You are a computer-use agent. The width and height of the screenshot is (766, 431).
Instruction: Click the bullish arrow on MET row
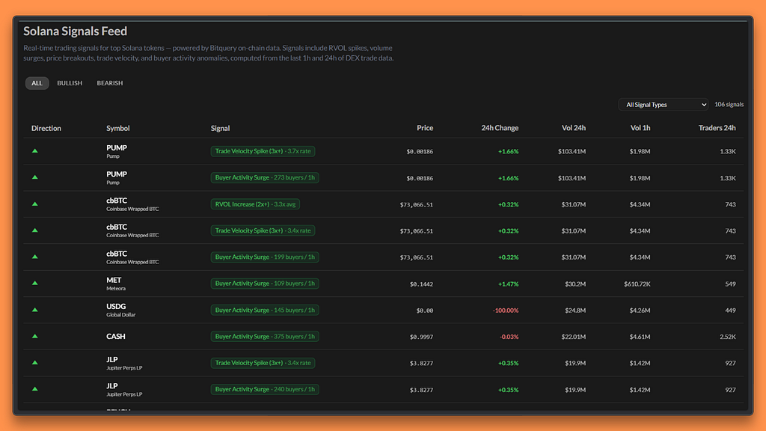pyautogui.click(x=34, y=283)
